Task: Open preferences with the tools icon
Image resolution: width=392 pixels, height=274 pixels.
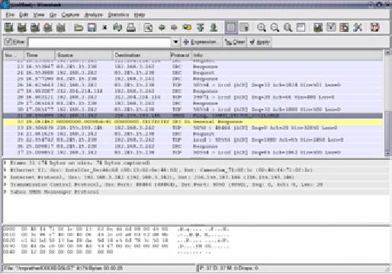Action: 357,27
